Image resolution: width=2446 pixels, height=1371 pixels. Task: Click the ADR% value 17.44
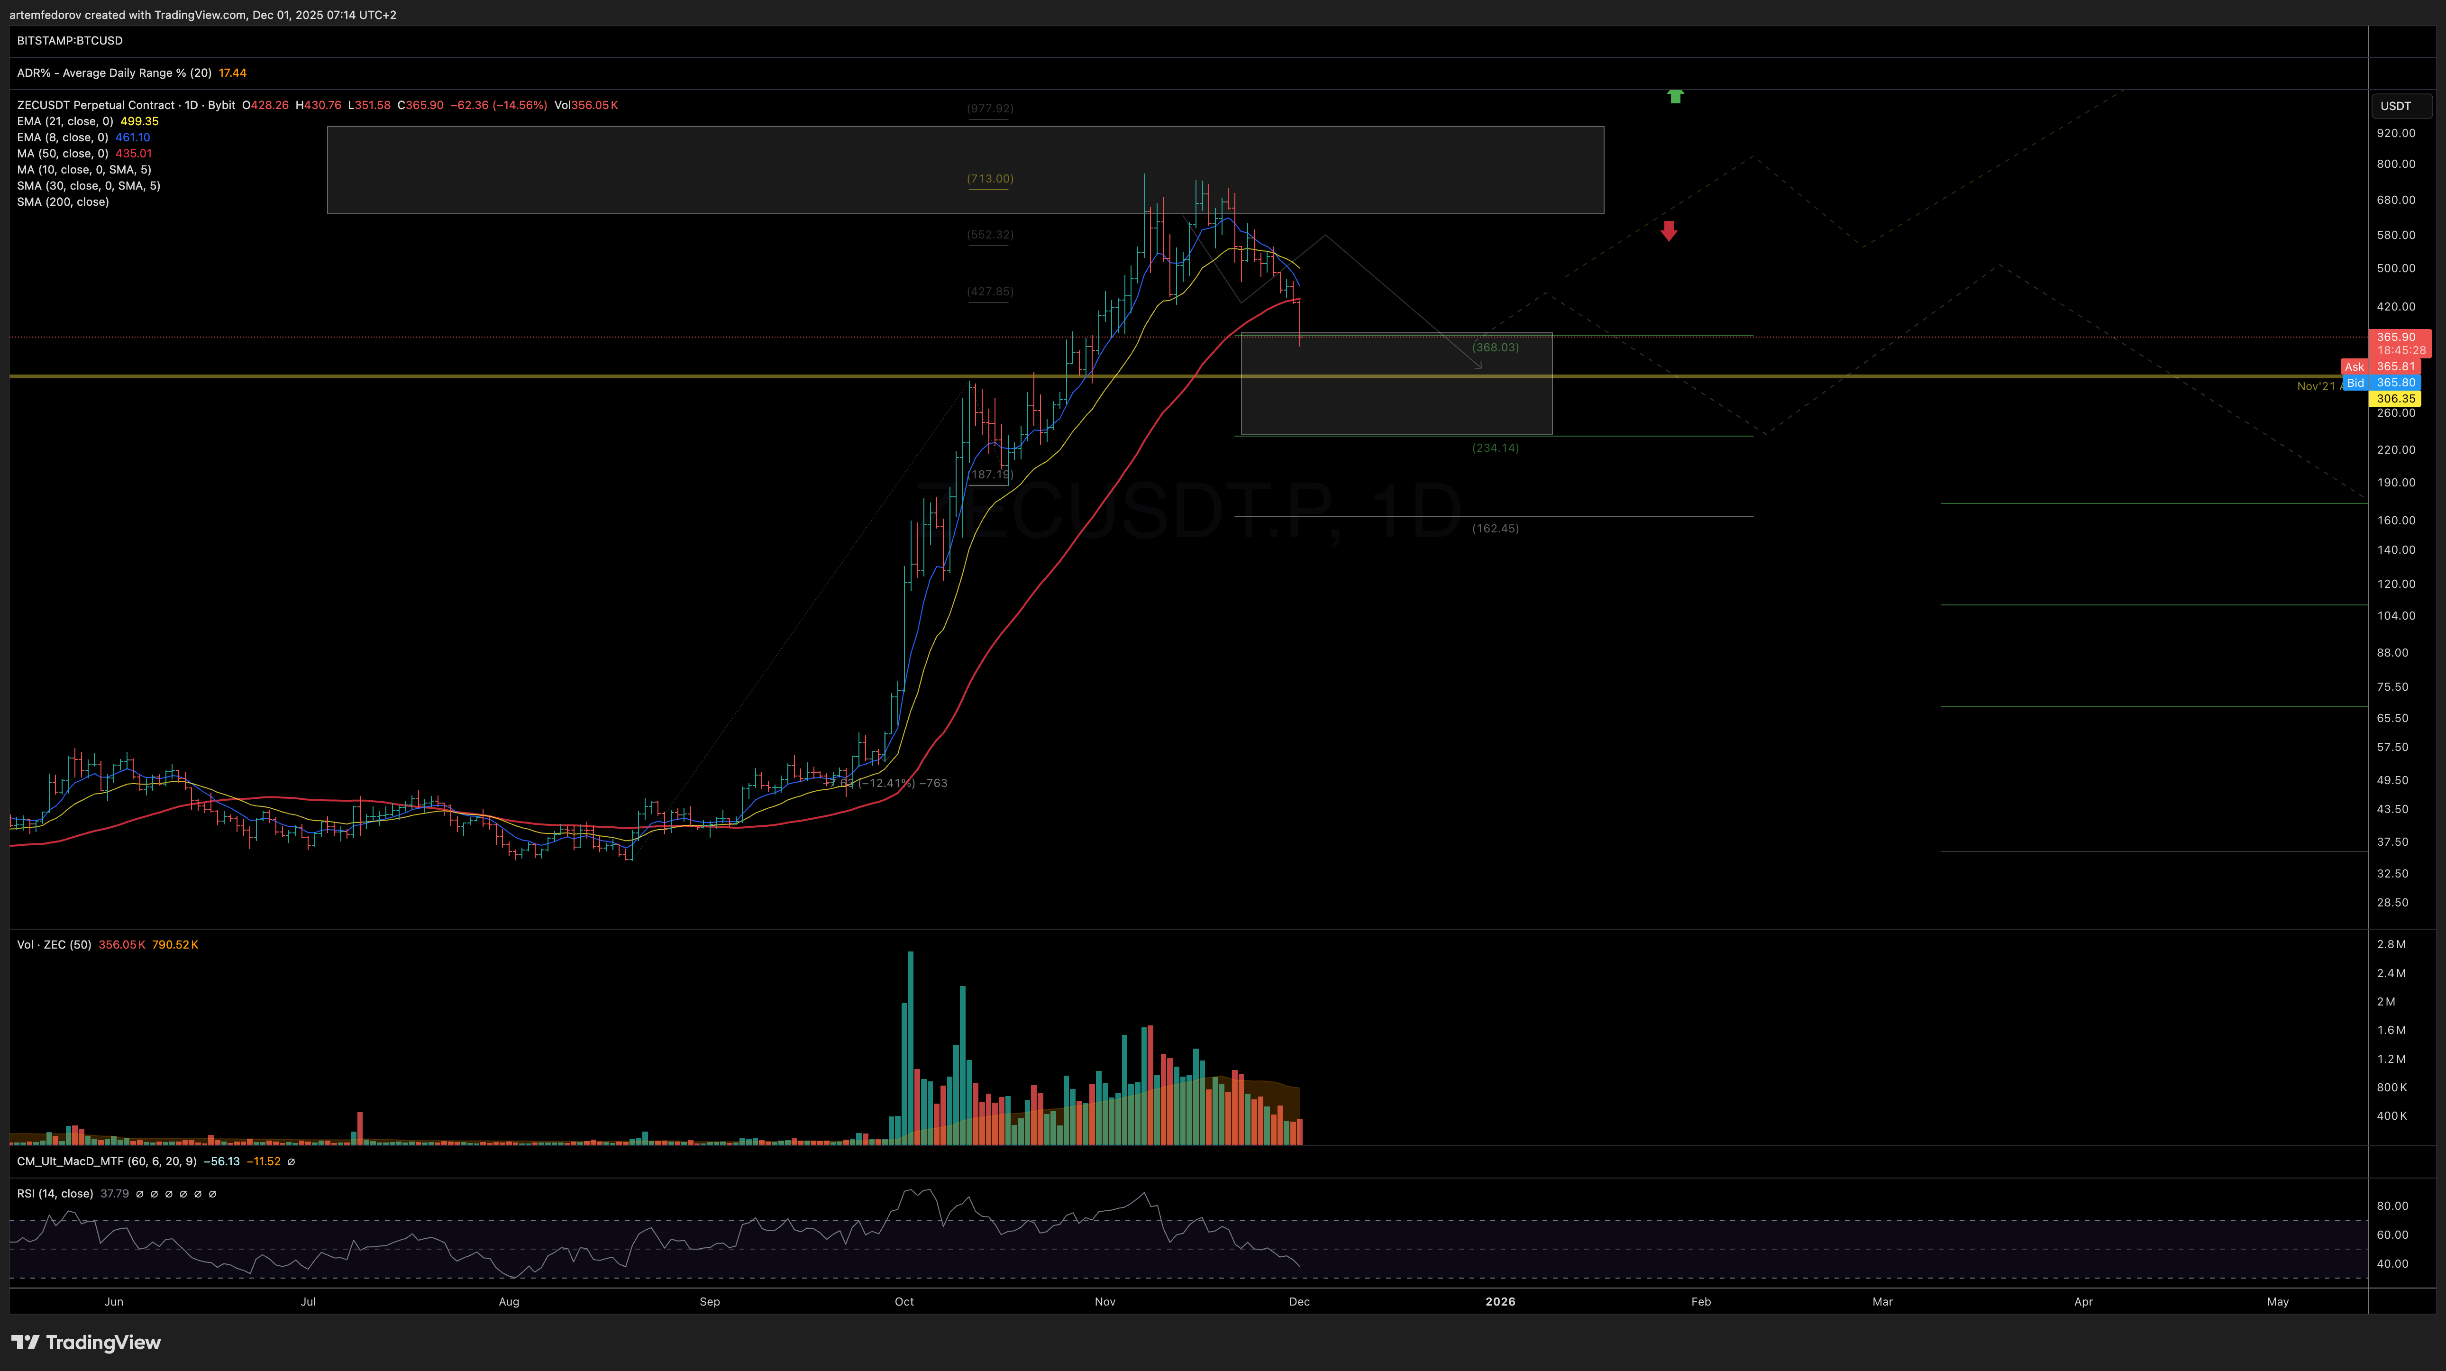pos(233,73)
